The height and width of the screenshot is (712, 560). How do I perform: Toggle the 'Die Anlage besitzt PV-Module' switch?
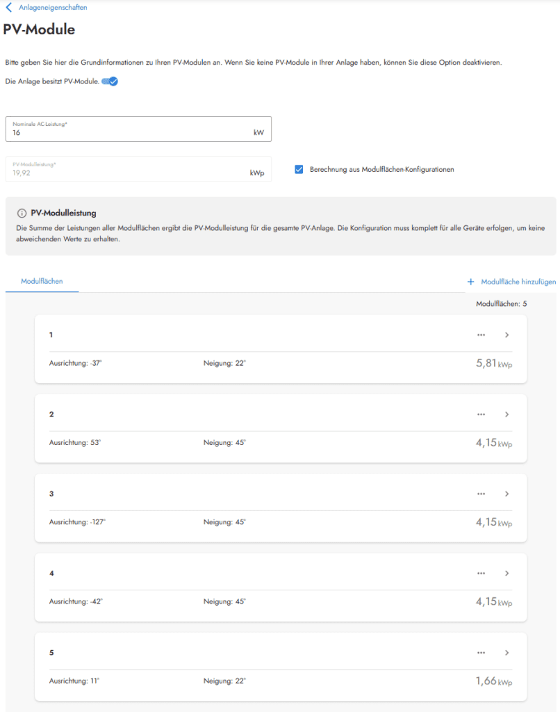pos(110,81)
